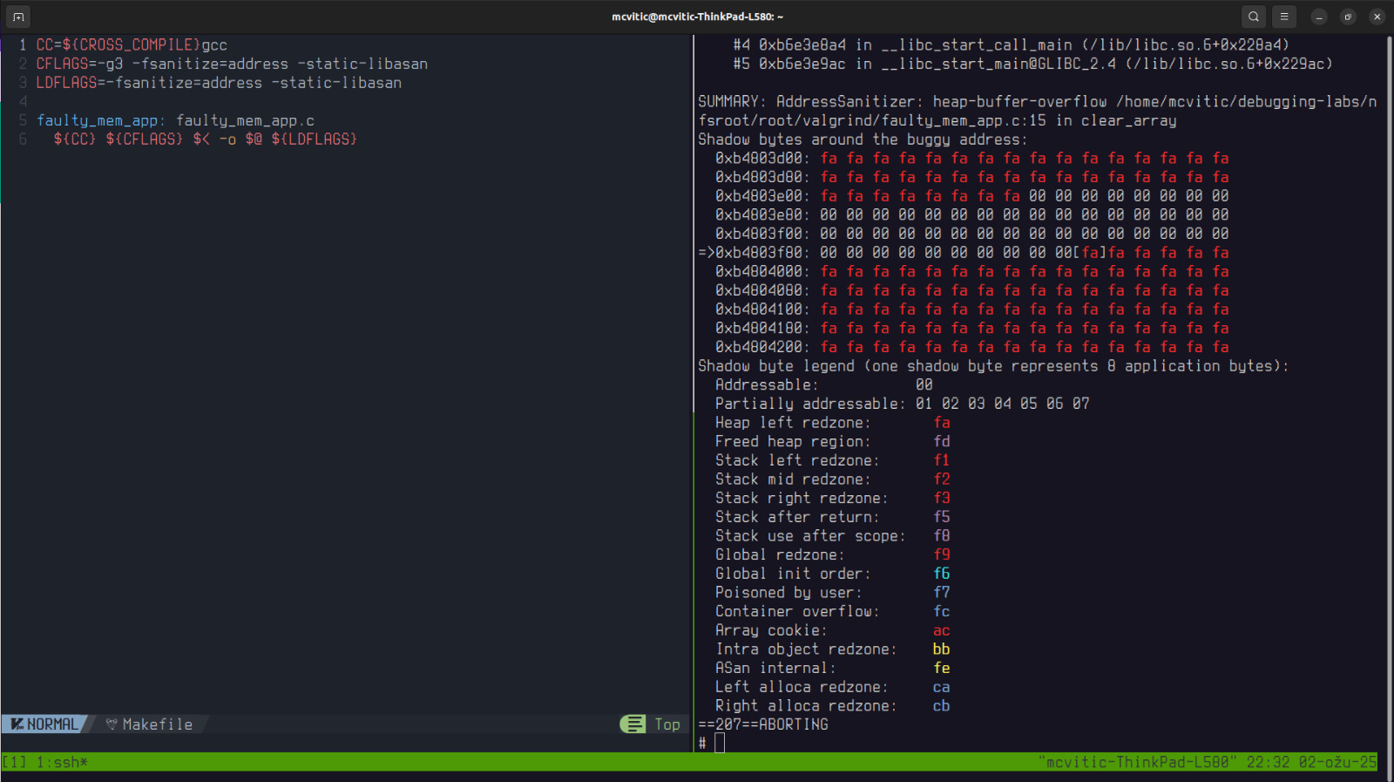Image resolution: width=1394 pixels, height=782 pixels.
Task: Click the Top scroll position indicator
Action: tap(667, 724)
